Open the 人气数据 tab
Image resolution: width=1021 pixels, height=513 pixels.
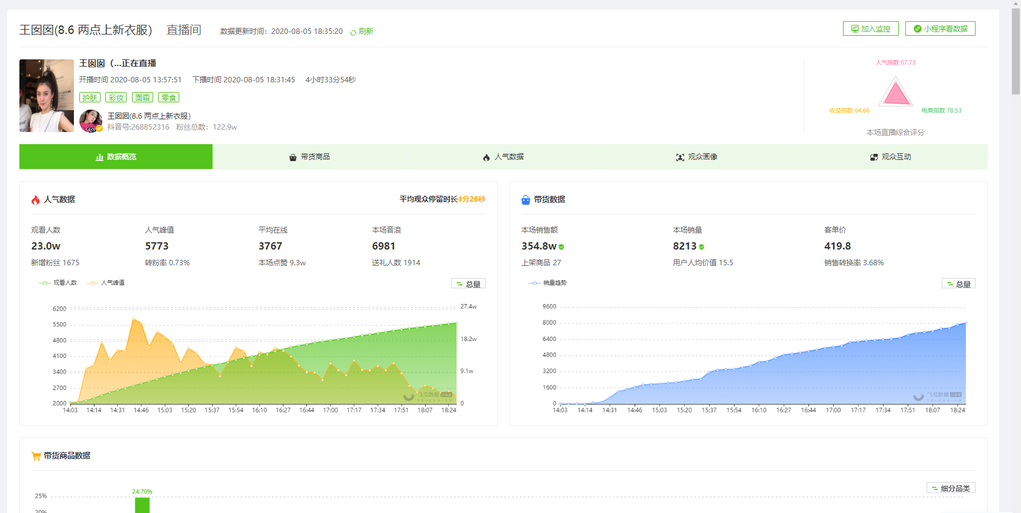pos(503,157)
